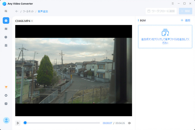Click the middle of the playback progress bar
Viewport: 195px width, 130px height.
62,123
